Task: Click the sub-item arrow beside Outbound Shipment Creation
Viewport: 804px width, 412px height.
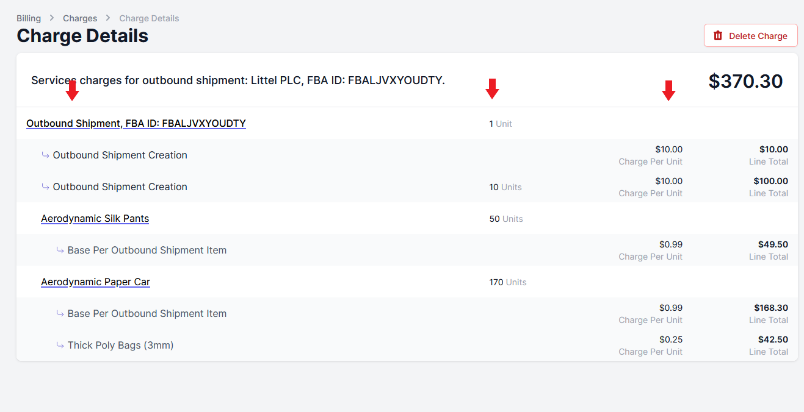Action: point(45,155)
